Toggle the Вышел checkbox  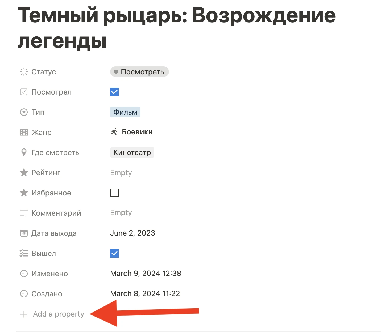tap(114, 253)
